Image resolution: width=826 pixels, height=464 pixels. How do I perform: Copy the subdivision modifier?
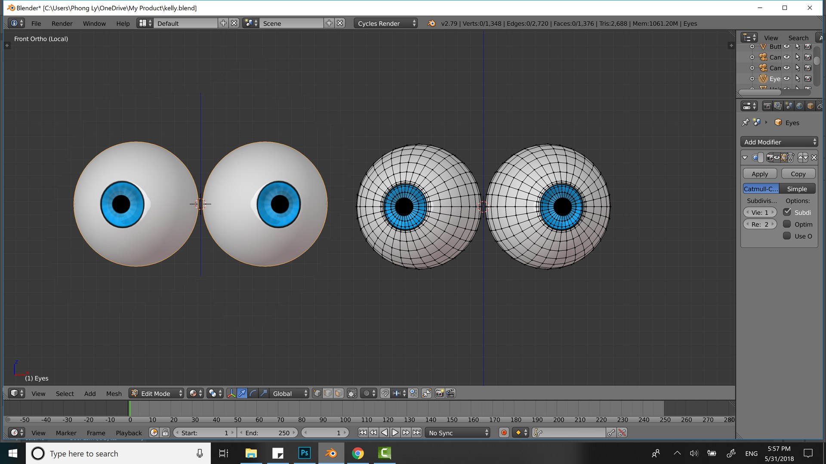click(x=798, y=174)
